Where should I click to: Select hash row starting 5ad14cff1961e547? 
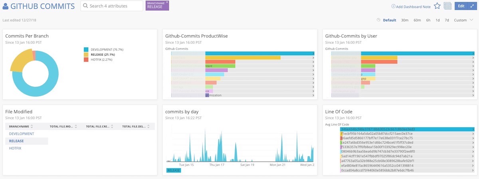[408, 156]
